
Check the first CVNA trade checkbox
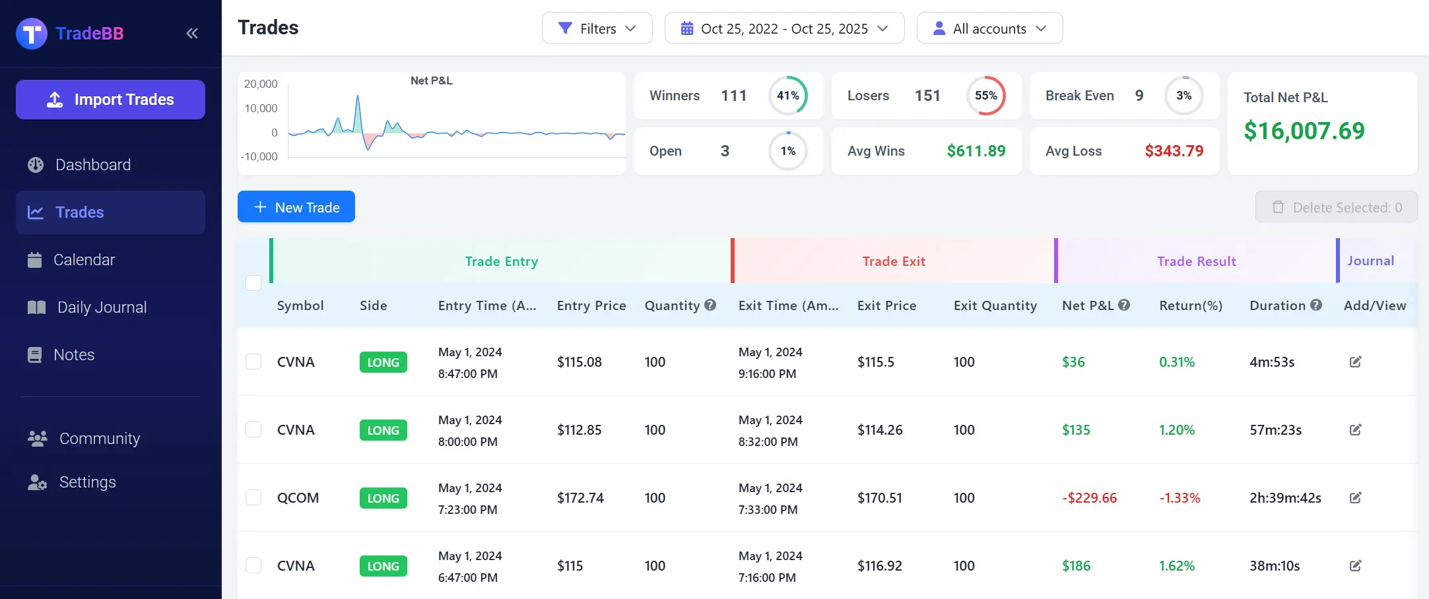tap(253, 362)
